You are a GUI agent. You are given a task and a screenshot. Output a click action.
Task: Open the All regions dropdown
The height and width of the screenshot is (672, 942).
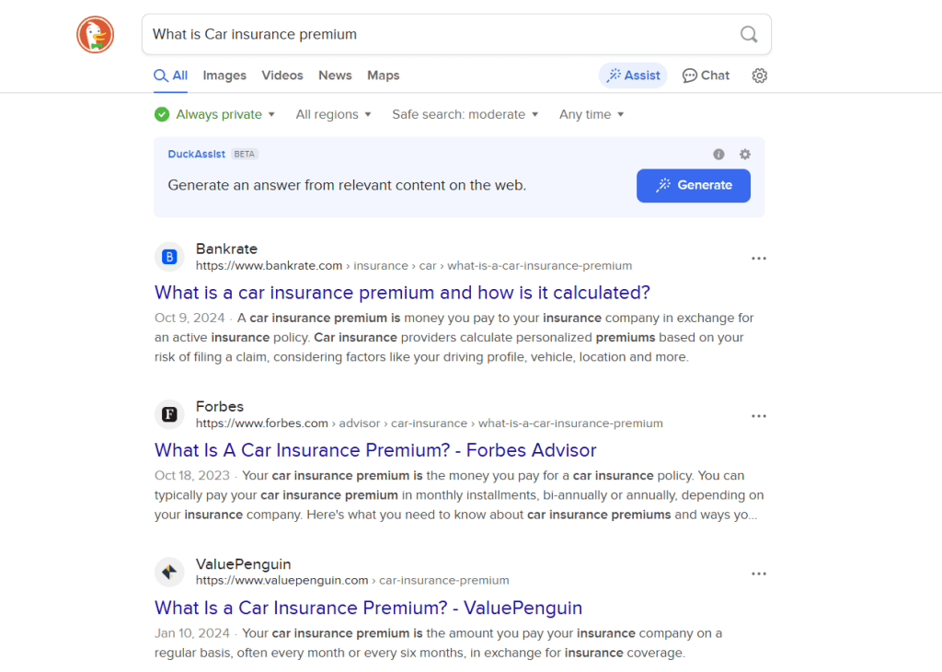point(333,113)
